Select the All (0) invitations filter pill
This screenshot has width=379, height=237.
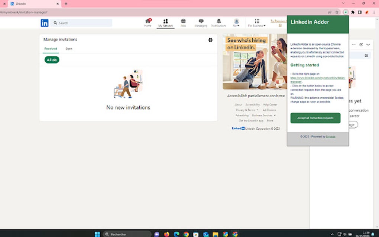52,59
